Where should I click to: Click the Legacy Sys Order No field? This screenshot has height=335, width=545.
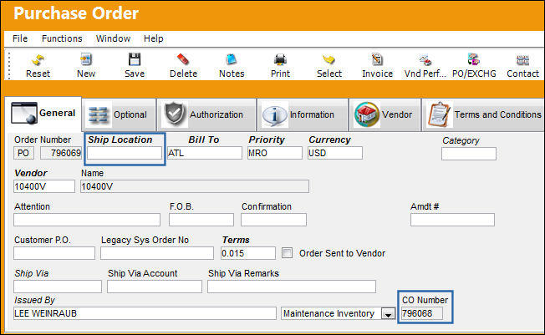[157, 253]
